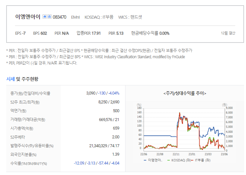Click the 시세 및 주주현황 section heading
The width and height of the screenshot is (246, 175).
tap(22, 79)
